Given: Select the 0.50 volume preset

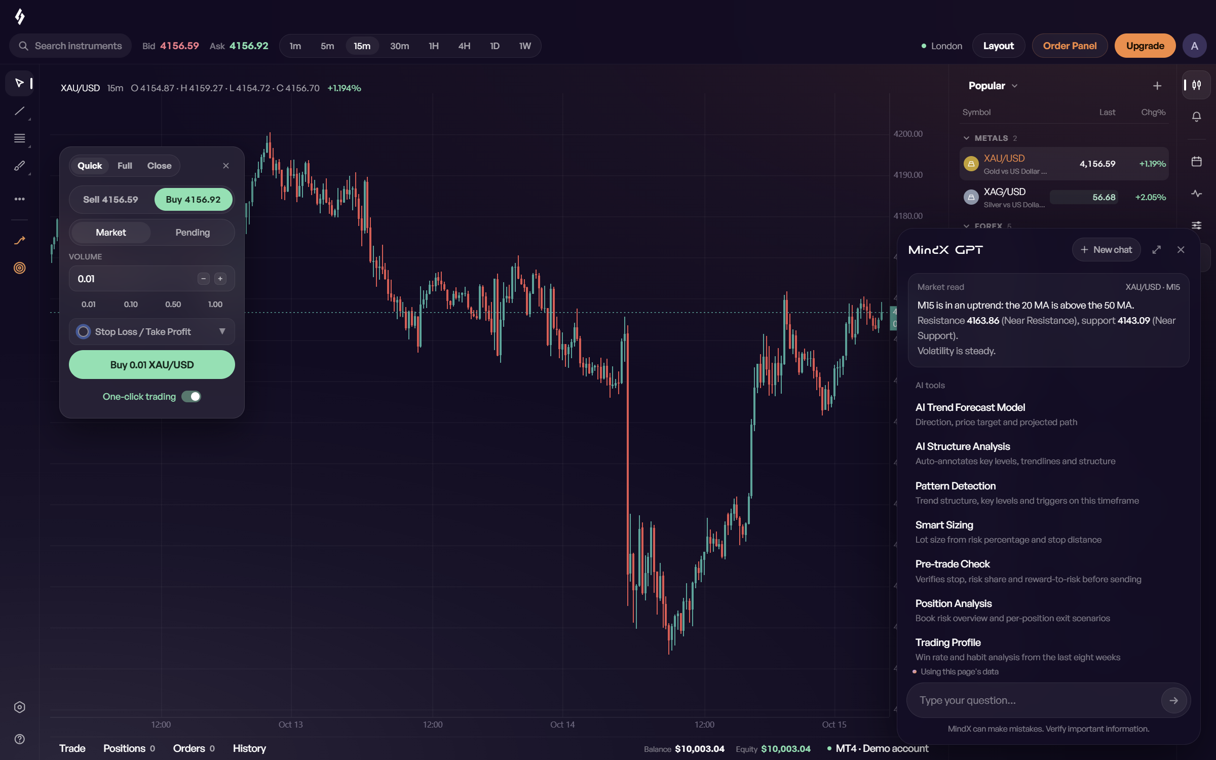Looking at the screenshot, I should pos(173,305).
